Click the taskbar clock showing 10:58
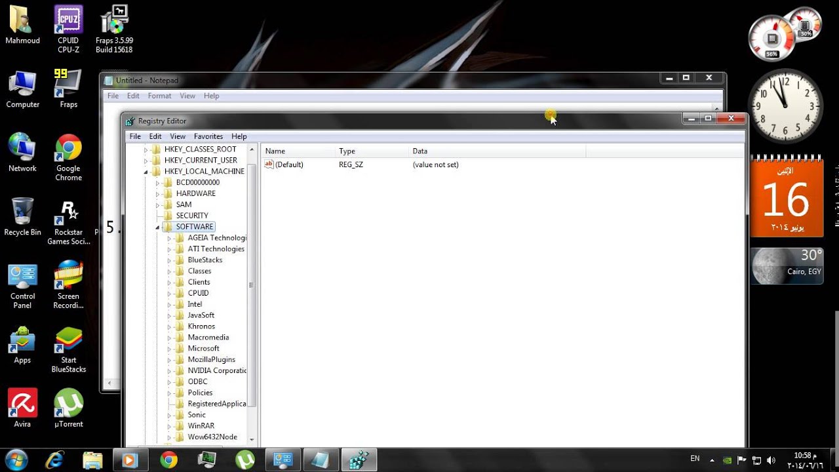 point(806,460)
